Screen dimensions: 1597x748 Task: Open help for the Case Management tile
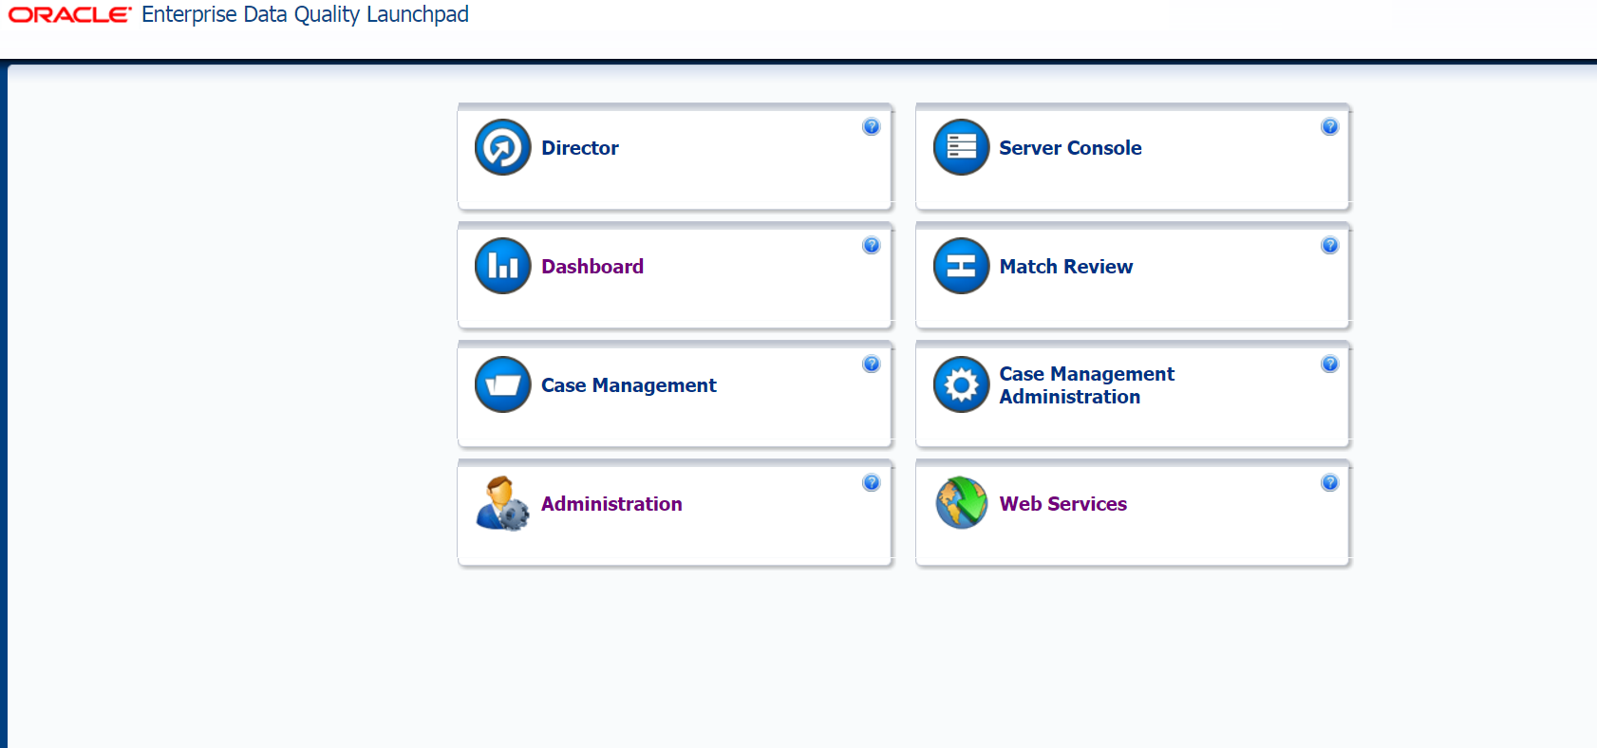click(872, 365)
